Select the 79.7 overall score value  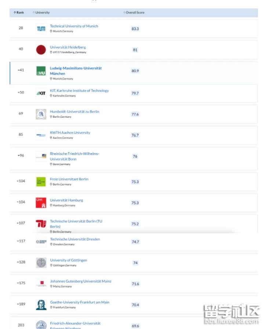coord(135,93)
